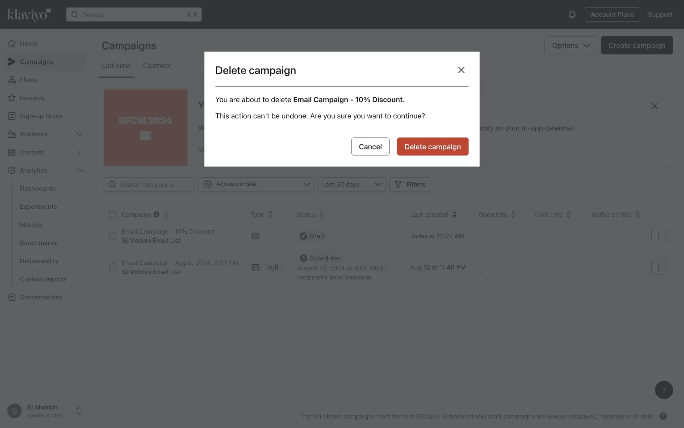Open three-dot menu for Aug 8 campaign
The width and height of the screenshot is (684, 428).
click(x=658, y=267)
